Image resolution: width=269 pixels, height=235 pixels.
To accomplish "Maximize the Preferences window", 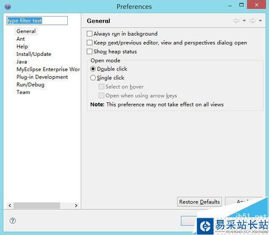I will coord(242,5).
